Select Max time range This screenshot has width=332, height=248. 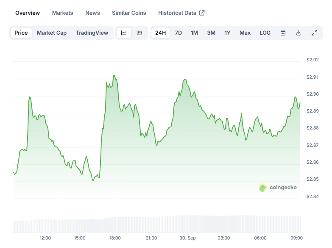[245, 33]
